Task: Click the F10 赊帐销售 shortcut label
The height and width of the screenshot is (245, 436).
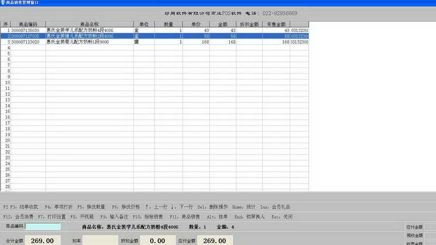Action: click(x=148, y=216)
